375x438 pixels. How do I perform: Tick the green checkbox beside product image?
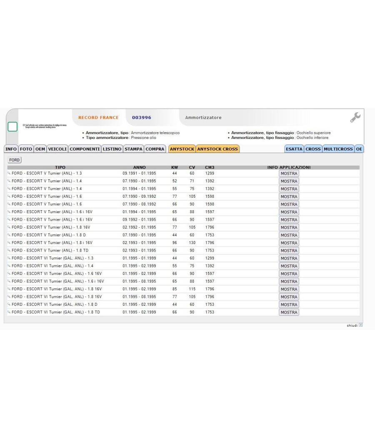point(12,126)
